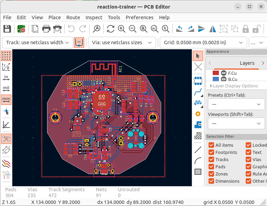
Task: Select the Route Tracks tool
Action: click(x=198, y=92)
